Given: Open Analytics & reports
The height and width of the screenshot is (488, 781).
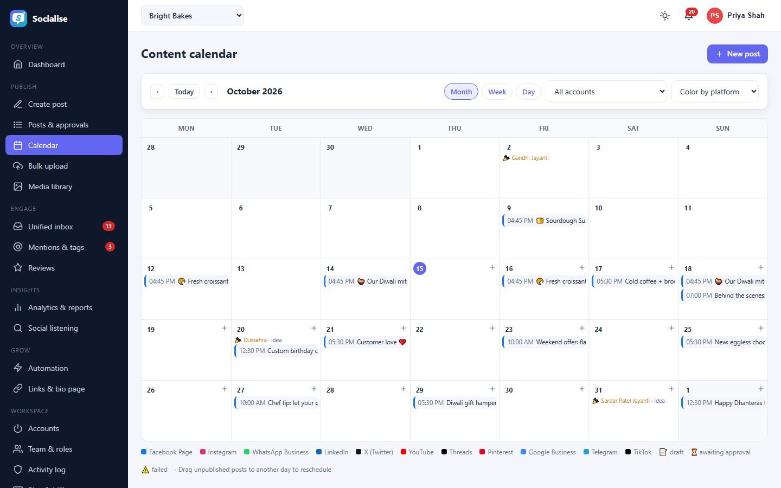Looking at the screenshot, I should pyautogui.click(x=64, y=307).
